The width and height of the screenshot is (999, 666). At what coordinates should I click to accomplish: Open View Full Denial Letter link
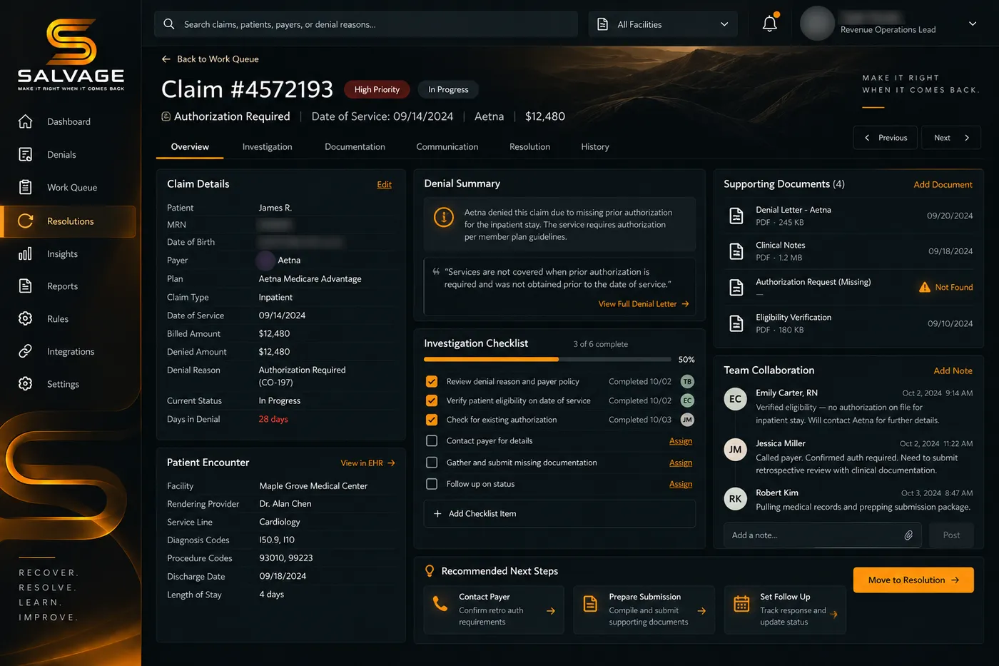point(644,304)
